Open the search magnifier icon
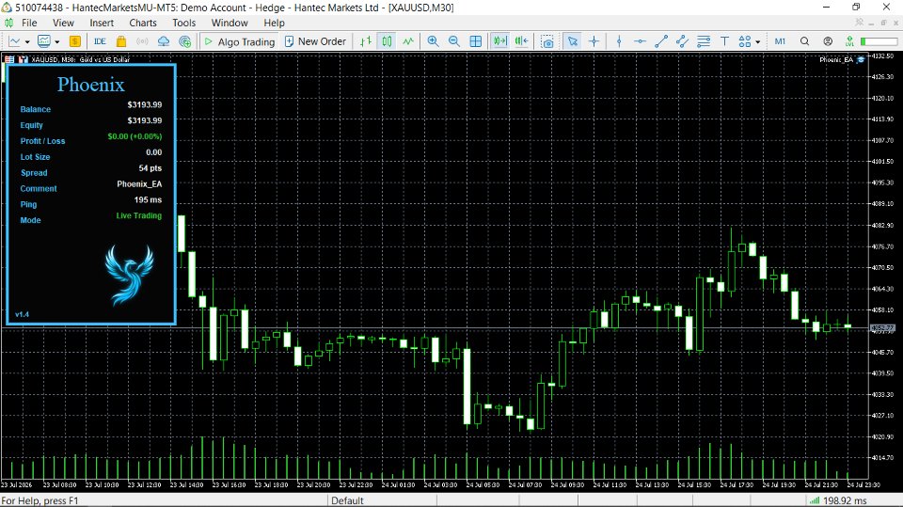The height and width of the screenshot is (507, 903). coord(804,41)
